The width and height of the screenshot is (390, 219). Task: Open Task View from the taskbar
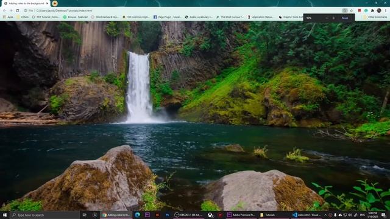85,215
